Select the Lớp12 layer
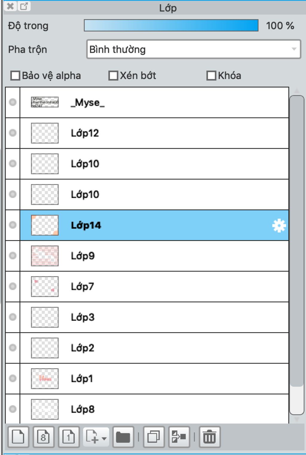306x455 pixels. click(154, 133)
